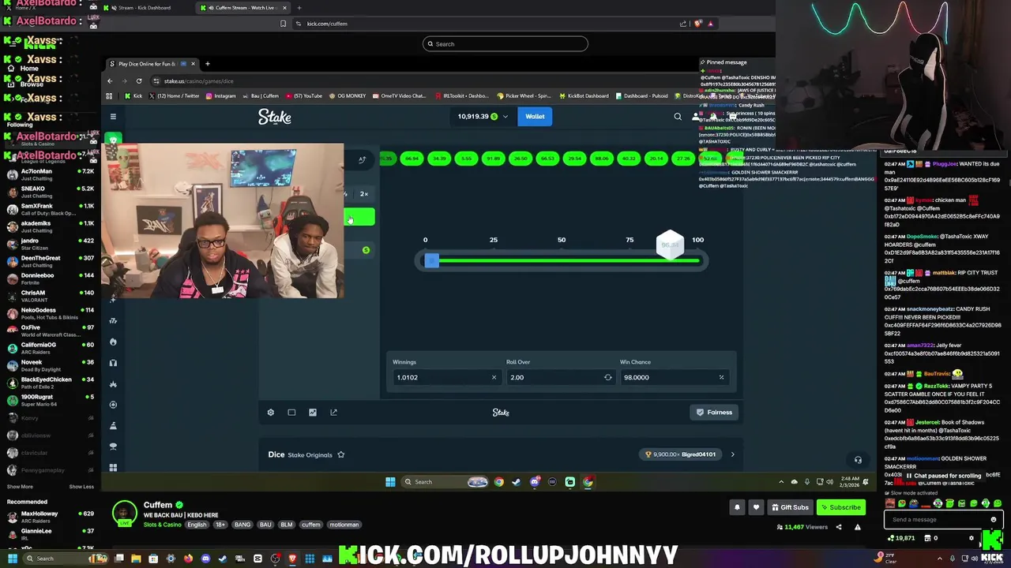This screenshot has height=568, width=1011.
Task: Click the Kick notification bell icon
Action: pyautogui.click(x=737, y=507)
